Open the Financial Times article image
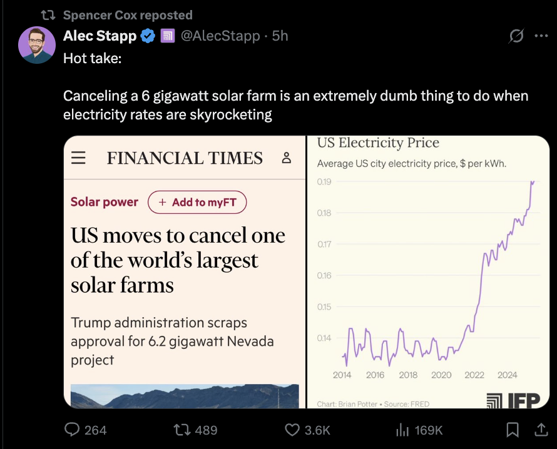557x449 pixels. point(185,272)
